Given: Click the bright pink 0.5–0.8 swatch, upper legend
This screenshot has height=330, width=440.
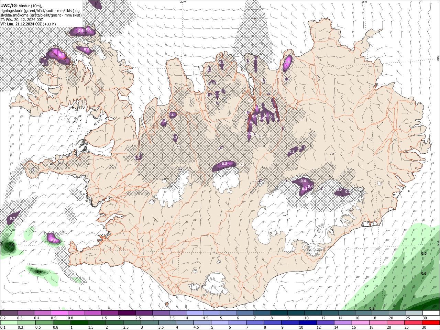Looking at the screenshot, I should pos(59,313).
